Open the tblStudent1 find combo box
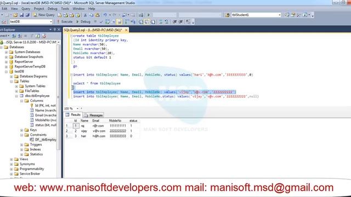The image size is (351, 197). [x=280, y=15]
